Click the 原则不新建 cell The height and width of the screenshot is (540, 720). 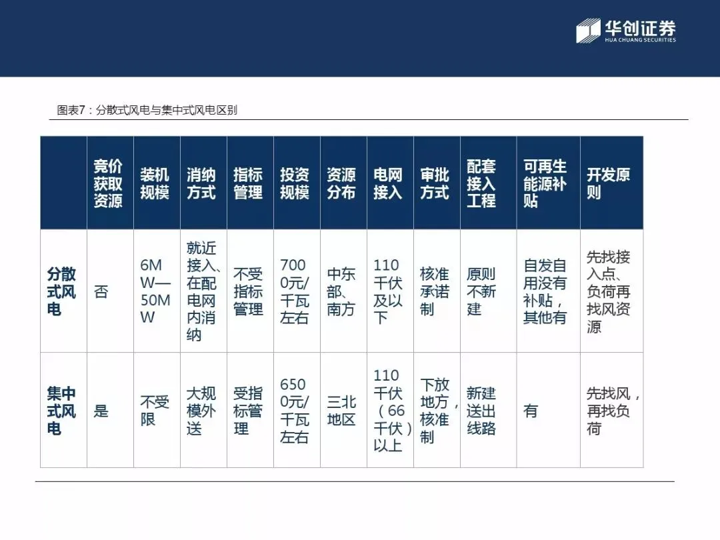tap(489, 291)
